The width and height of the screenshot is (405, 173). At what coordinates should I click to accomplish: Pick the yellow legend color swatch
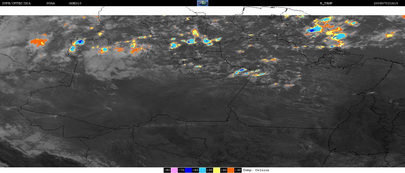216,170
